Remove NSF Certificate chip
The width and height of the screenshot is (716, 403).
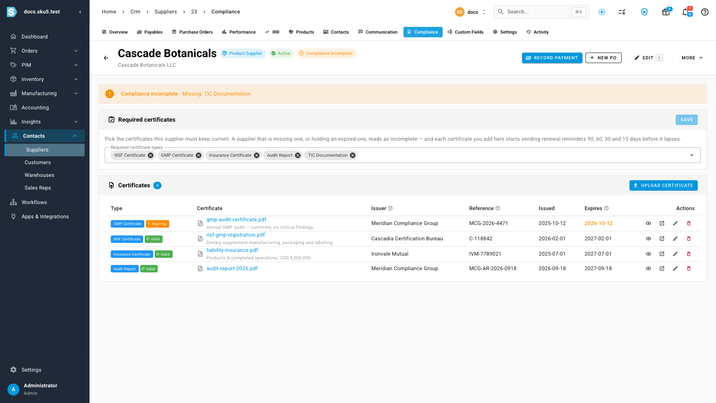coord(151,156)
